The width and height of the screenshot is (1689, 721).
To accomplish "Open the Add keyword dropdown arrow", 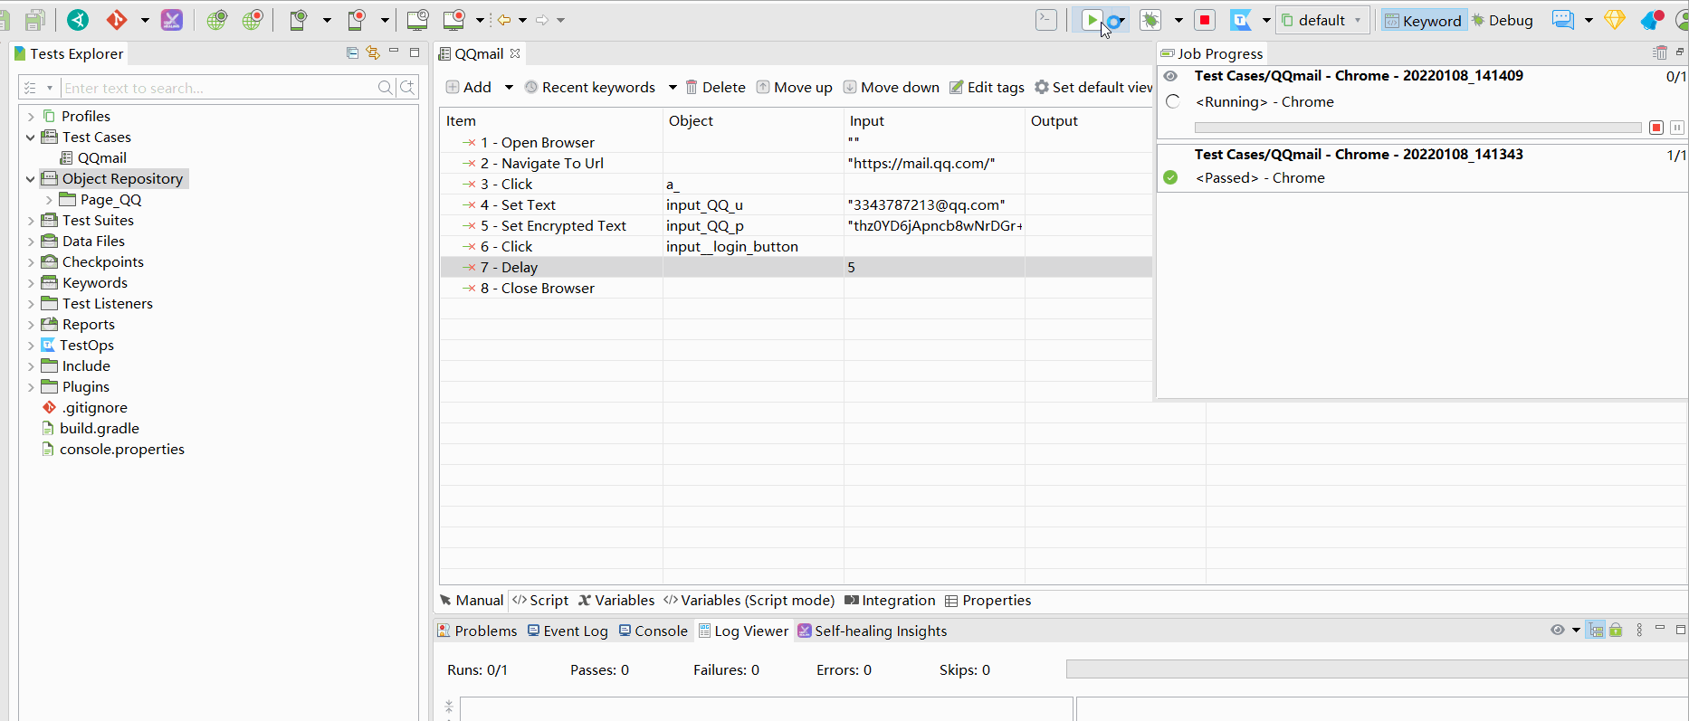I will point(509,88).
